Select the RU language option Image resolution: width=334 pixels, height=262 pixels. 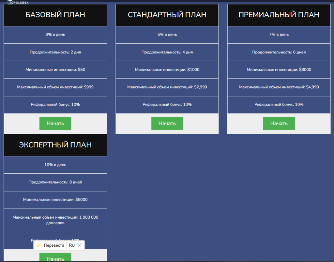pos(72,245)
